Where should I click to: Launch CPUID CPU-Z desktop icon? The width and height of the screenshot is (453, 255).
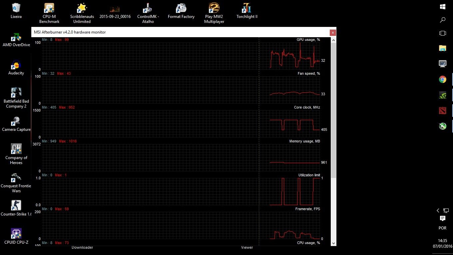[x=16, y=237]
